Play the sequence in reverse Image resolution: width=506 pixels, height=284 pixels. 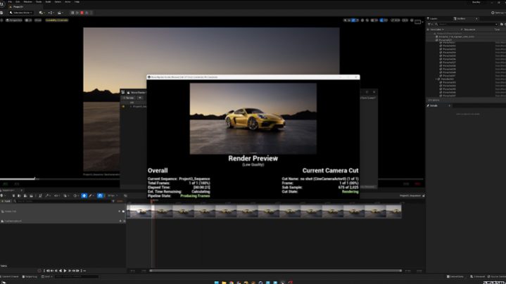click(61, 271)
